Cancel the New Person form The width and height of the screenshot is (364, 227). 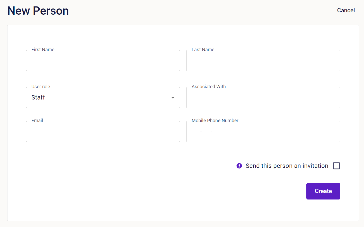pos(346,10)
